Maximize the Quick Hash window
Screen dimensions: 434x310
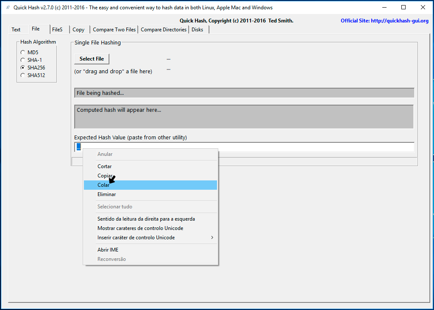pyautogui.click(x=403, y=8)
